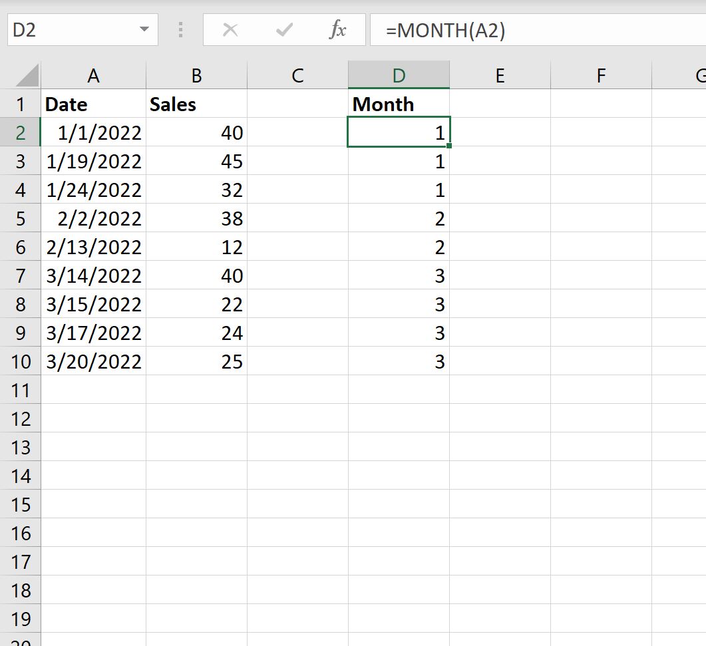
Task: Click the Sales value 22
Action: click(196, 304)
